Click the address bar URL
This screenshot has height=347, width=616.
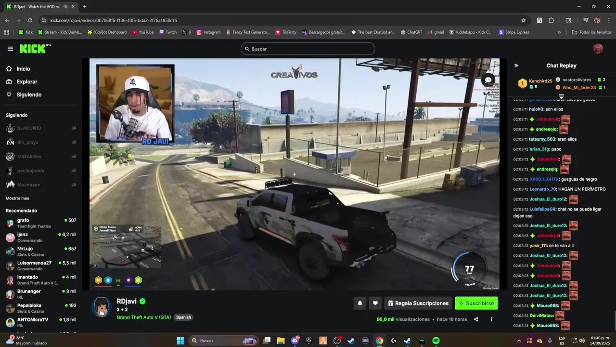114,20
